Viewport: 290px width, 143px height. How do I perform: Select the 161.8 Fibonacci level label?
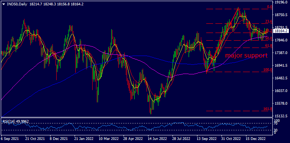point(268,109)
